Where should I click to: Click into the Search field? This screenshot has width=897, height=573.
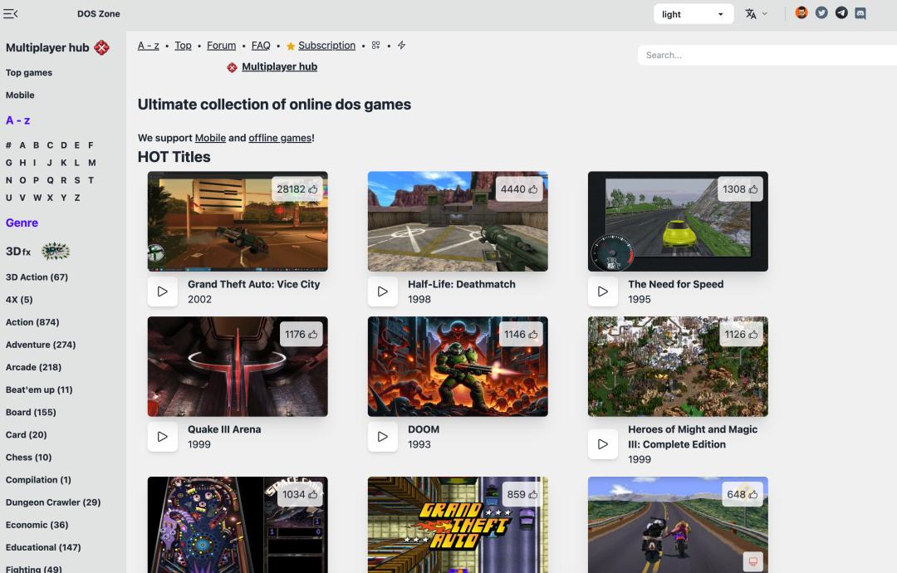tap(764, 55)
